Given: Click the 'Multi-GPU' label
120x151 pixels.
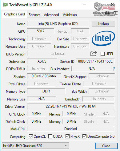Looking at the screenshot, I should point(18,129).
